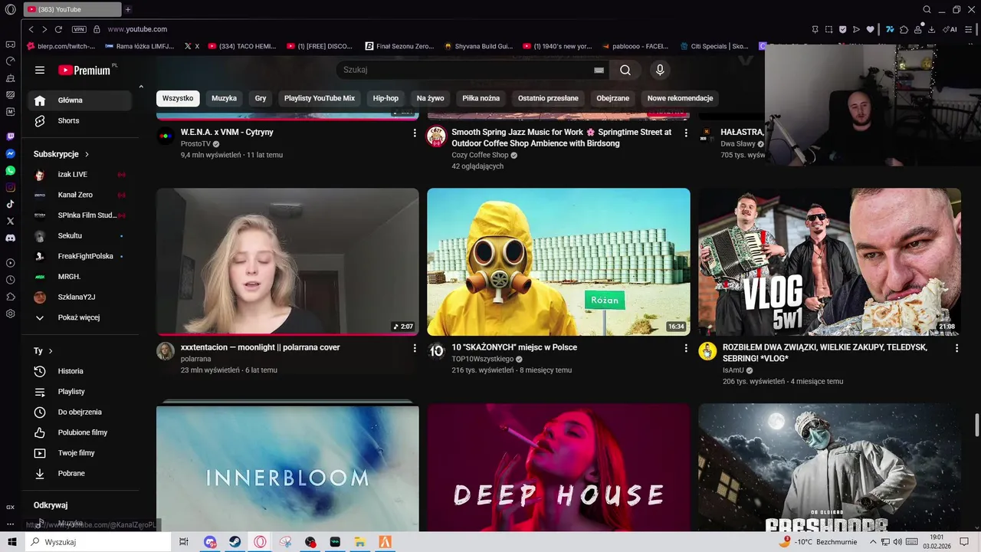Reload the current YouTube page
Viewport: 981px width, 552px height.
[x=58, y=29]
